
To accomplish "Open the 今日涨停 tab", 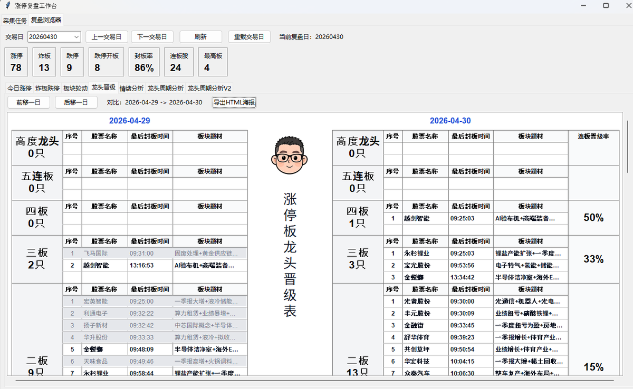I will pyautogui.click(x=20, y=88).
